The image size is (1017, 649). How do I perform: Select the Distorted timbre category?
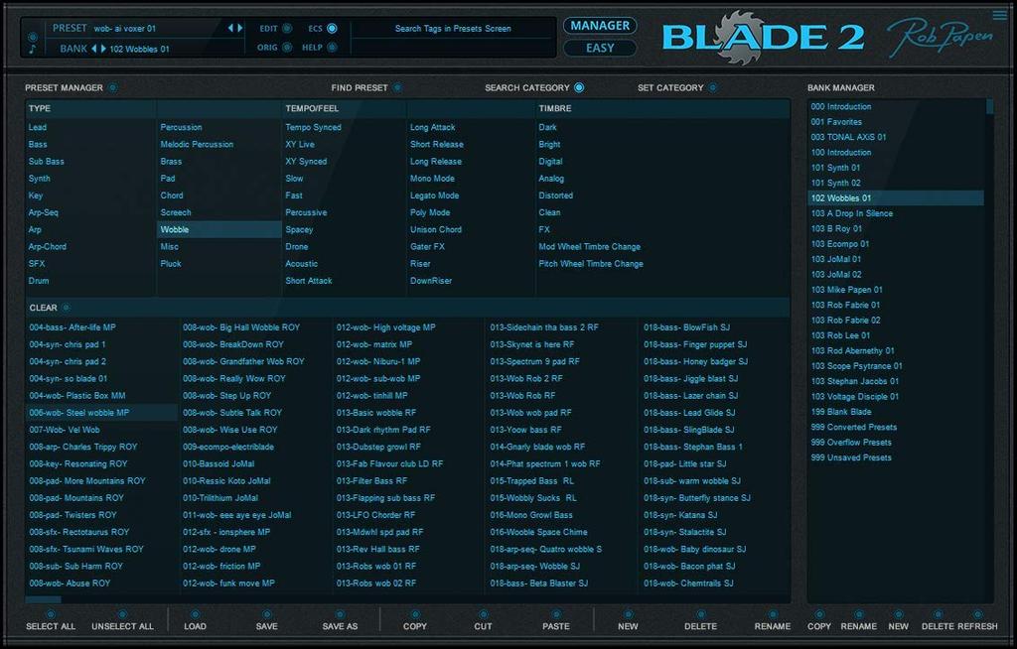[555, 195]
